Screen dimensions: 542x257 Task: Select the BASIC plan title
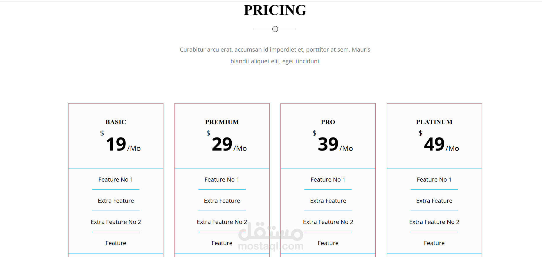[116, 122]
